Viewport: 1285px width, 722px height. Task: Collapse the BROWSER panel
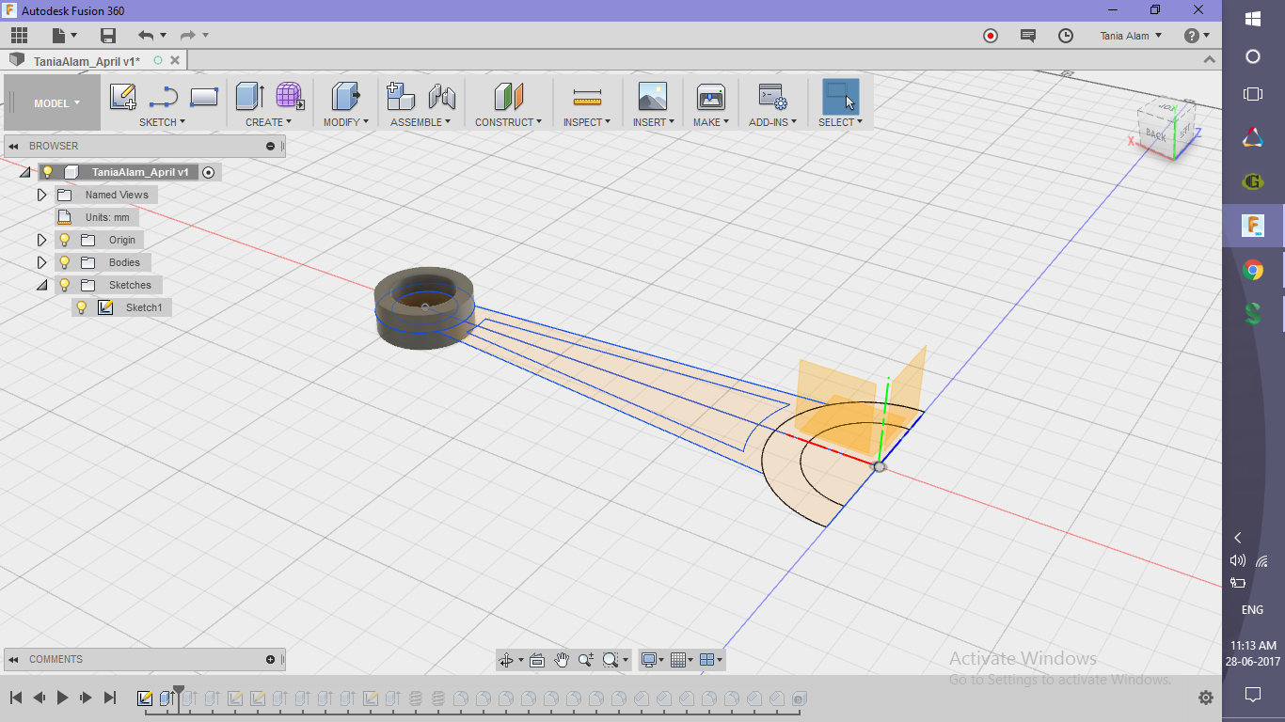tap(13, 146)
